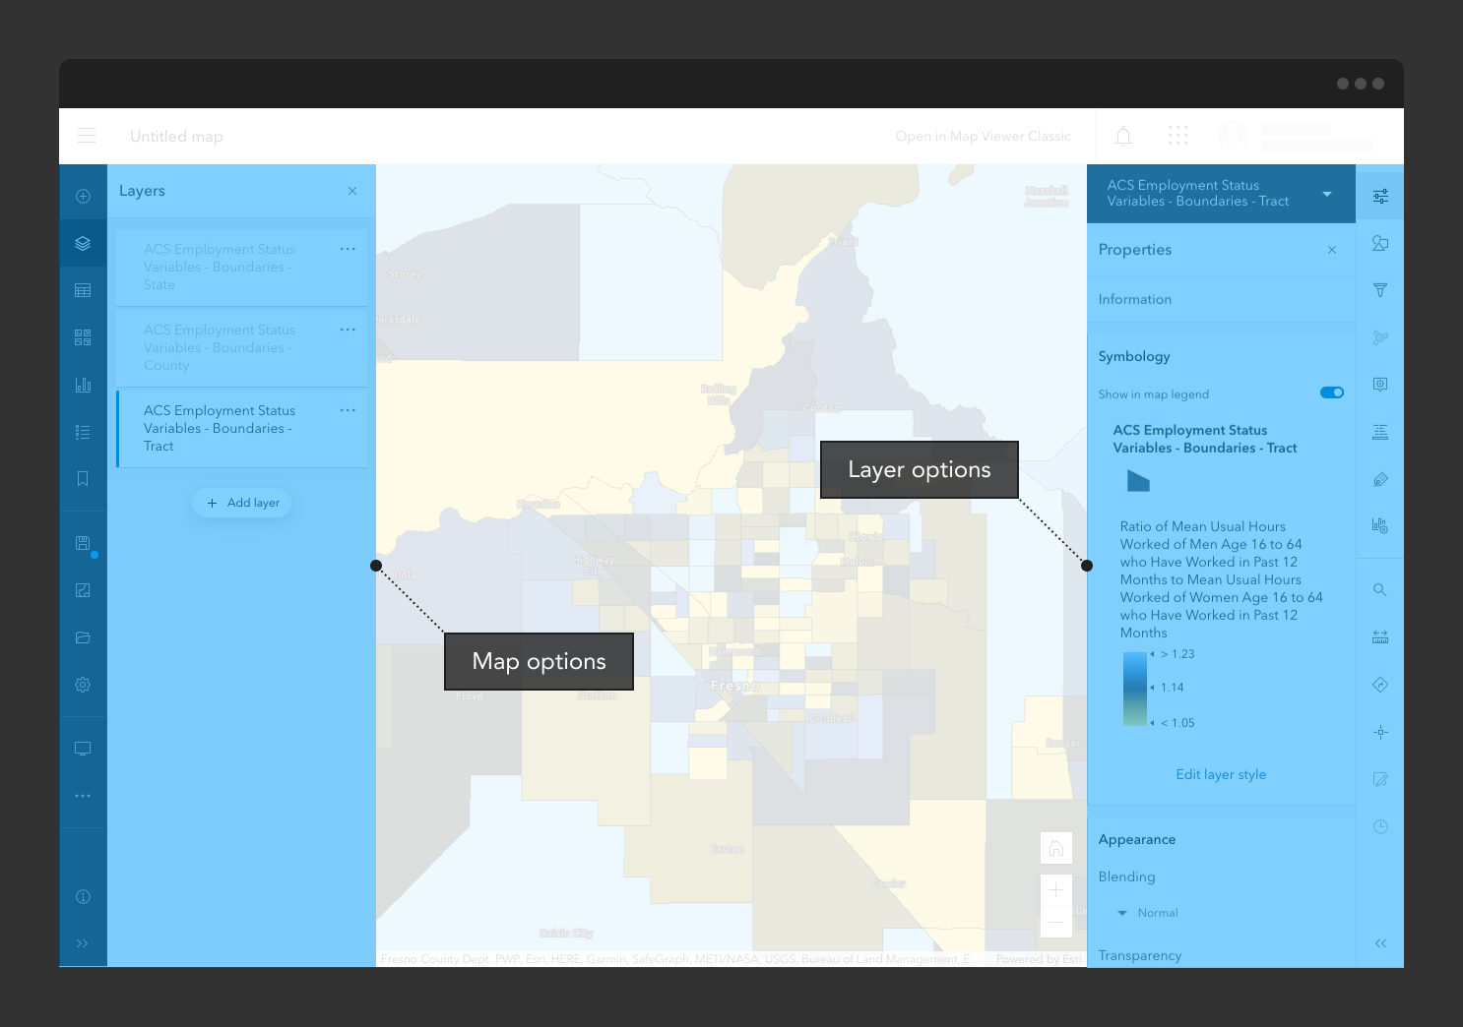The height and width of the screenshot is (1027, 1463).
Task: Click the Add layer button
Action: point(241,503)
